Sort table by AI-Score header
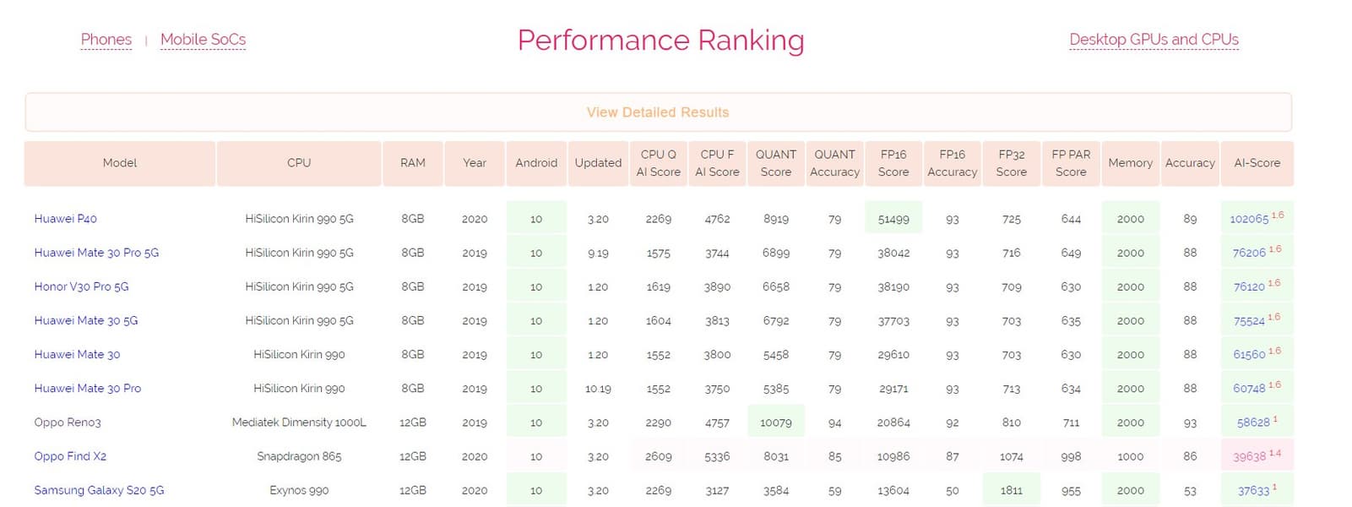The height and width of the screenshot is (507, 1352). [1257, 163]
